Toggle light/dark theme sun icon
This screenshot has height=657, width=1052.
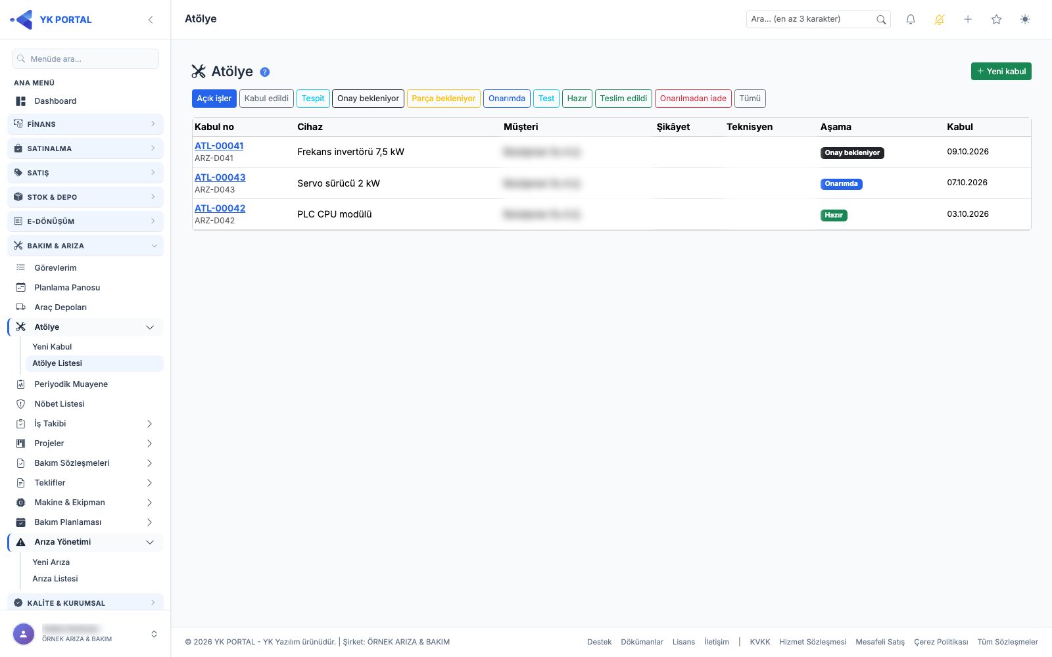pos(1025,20)
